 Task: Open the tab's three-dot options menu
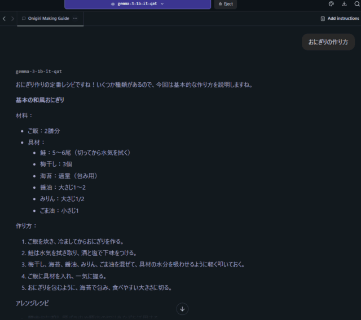tap(75, 19)
